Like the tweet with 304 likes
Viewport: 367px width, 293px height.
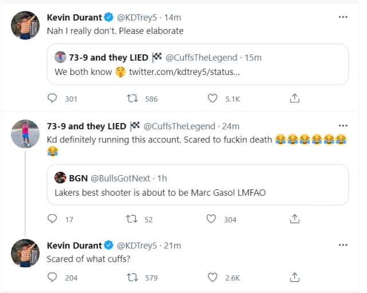pos(211,219)
